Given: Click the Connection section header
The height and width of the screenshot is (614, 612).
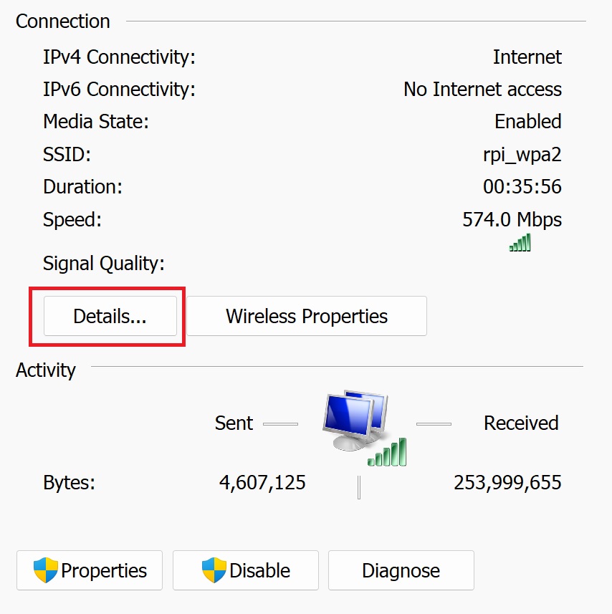Looking at the screenshot, I should [x=62, y=21].
